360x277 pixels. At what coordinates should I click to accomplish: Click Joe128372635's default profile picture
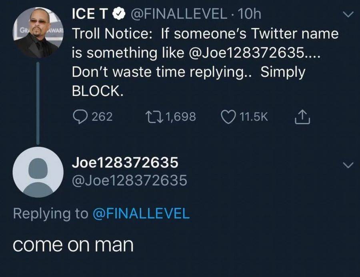pos(38,173)
